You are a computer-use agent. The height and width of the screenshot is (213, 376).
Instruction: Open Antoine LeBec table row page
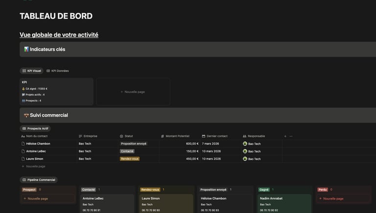pos(36,151)
